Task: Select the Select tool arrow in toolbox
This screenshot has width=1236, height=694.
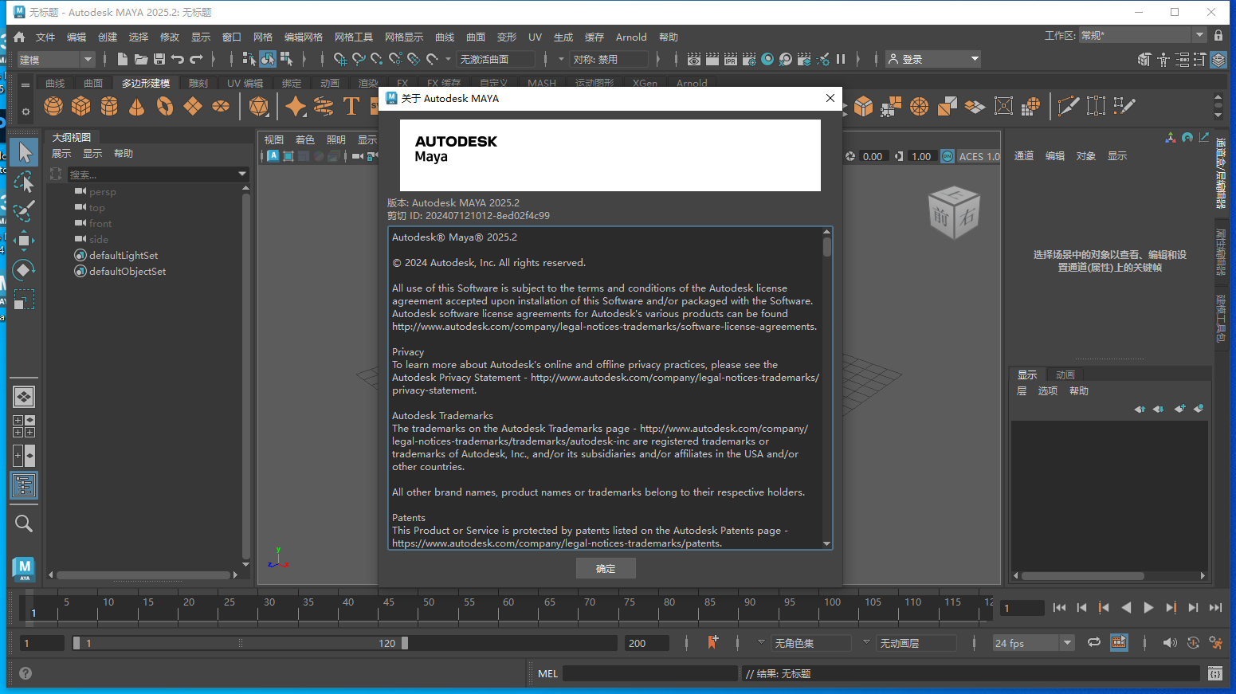Action: [24, 152]
